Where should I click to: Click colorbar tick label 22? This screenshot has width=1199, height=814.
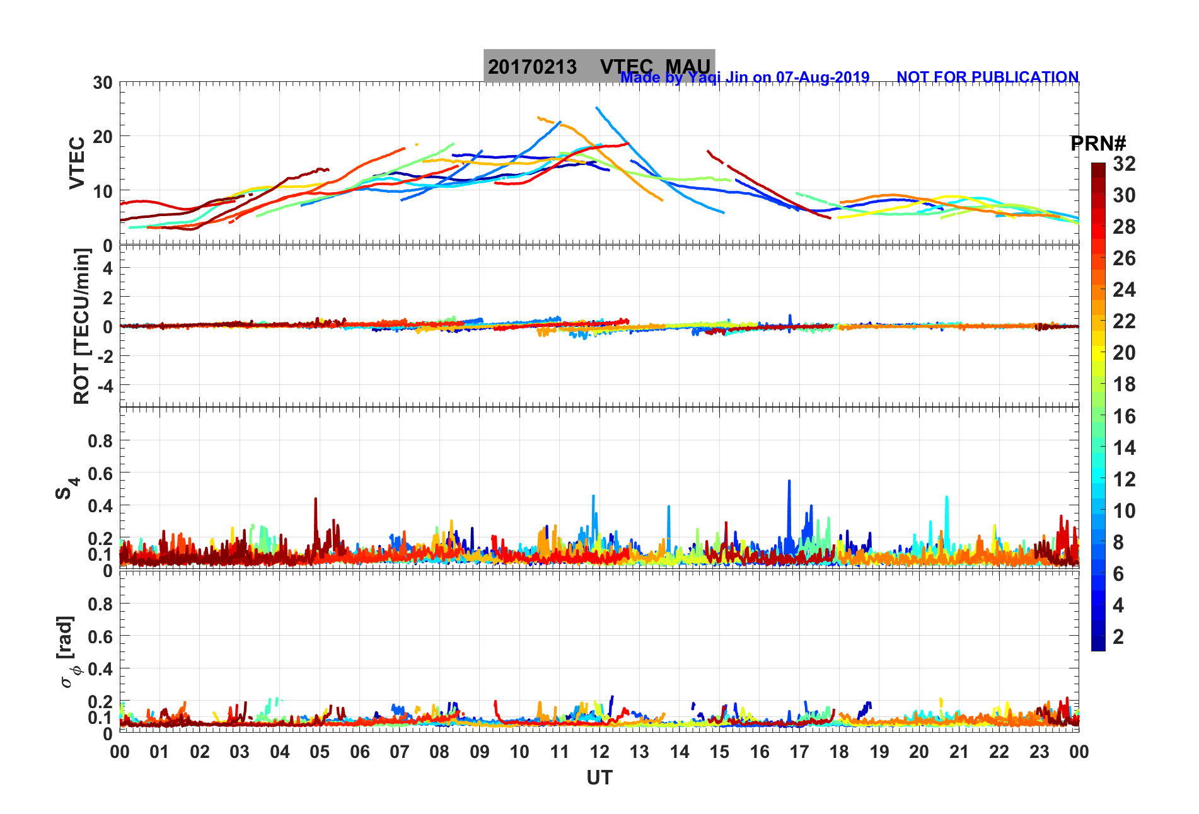click(x=1124, y=321)
